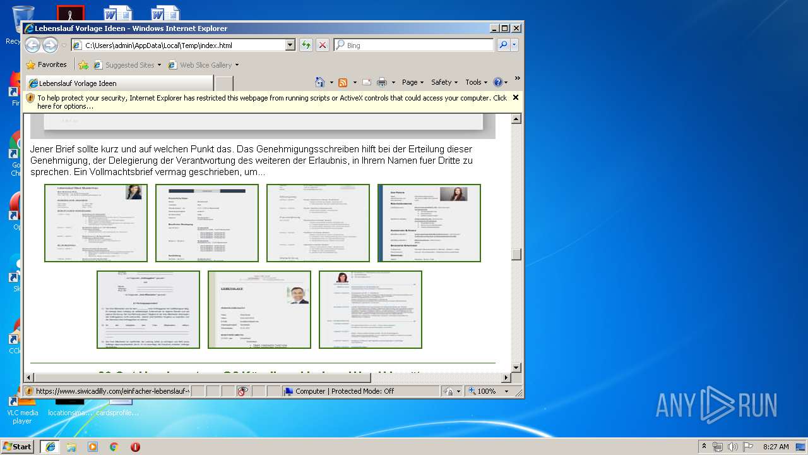Viewport: 808px width, 455px height.
Task: Click the blue Help question mark icon
Action: (497, 82)
